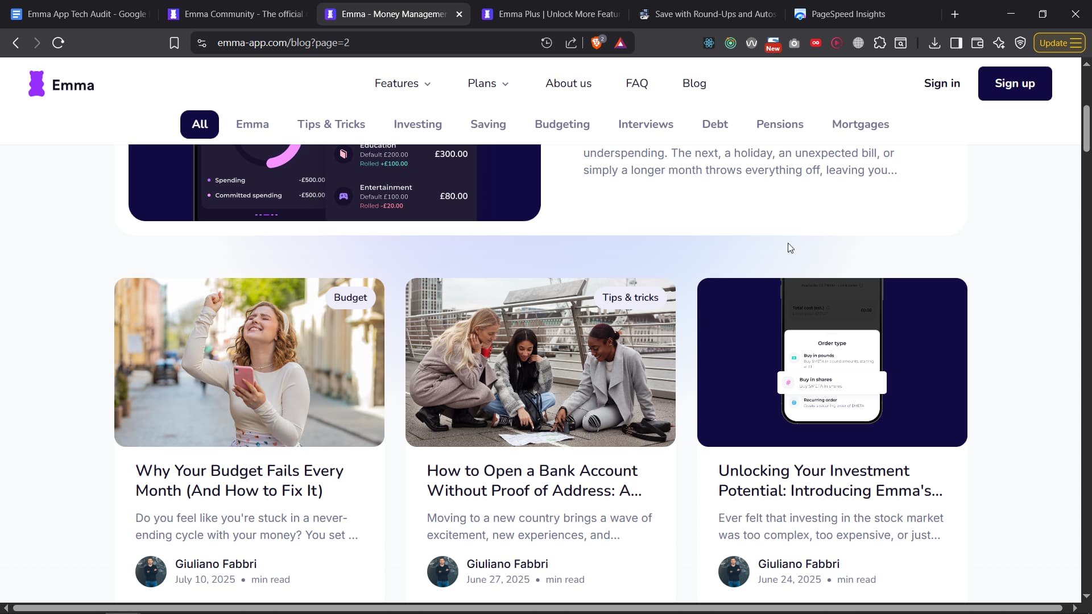This screenshot has width=1092, height=614.
Task: Click the Sign up button
Action: pyautogui.click(x=1015, y=84)
